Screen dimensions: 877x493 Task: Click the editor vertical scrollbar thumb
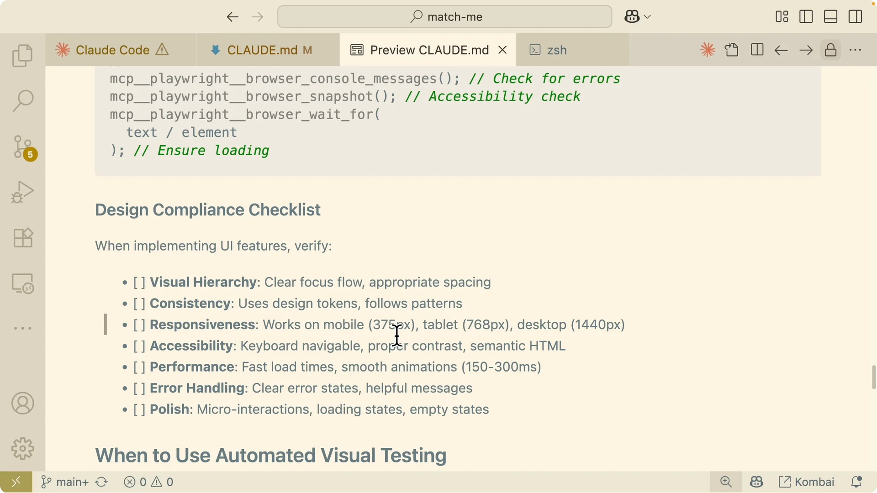click(874, 377)
